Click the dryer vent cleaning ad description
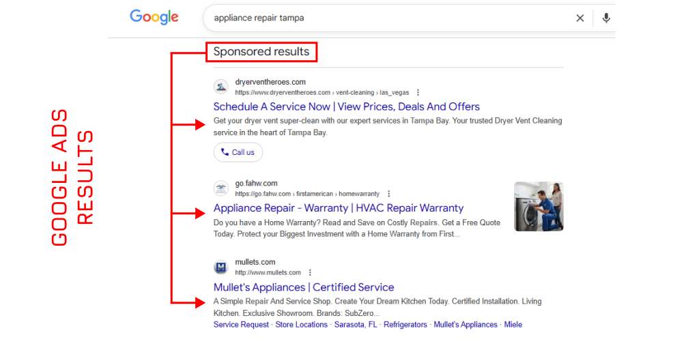Image resolution: width=699 pixels, height=346 pixels. click(x=388, y=127)
